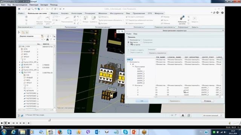Click the video seek bar position handle
This screenshot has height=135, width=241.
pyautogui.click(x=49, y=120)
